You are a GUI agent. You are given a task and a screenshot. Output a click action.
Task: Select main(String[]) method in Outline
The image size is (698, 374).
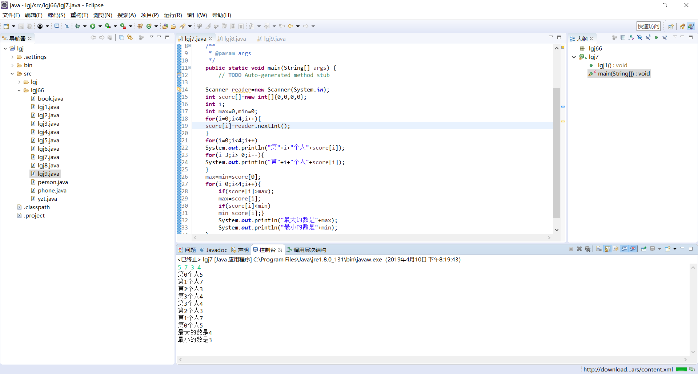tap(623, 74)
